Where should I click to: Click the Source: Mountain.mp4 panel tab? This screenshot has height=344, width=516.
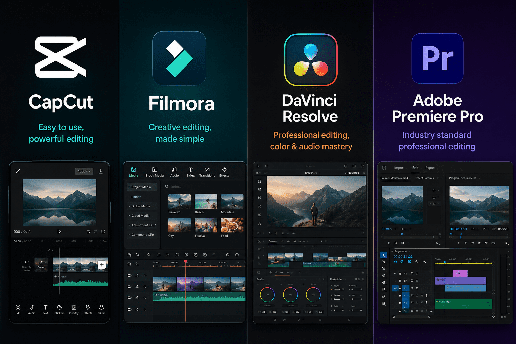[x=395, y=178]
